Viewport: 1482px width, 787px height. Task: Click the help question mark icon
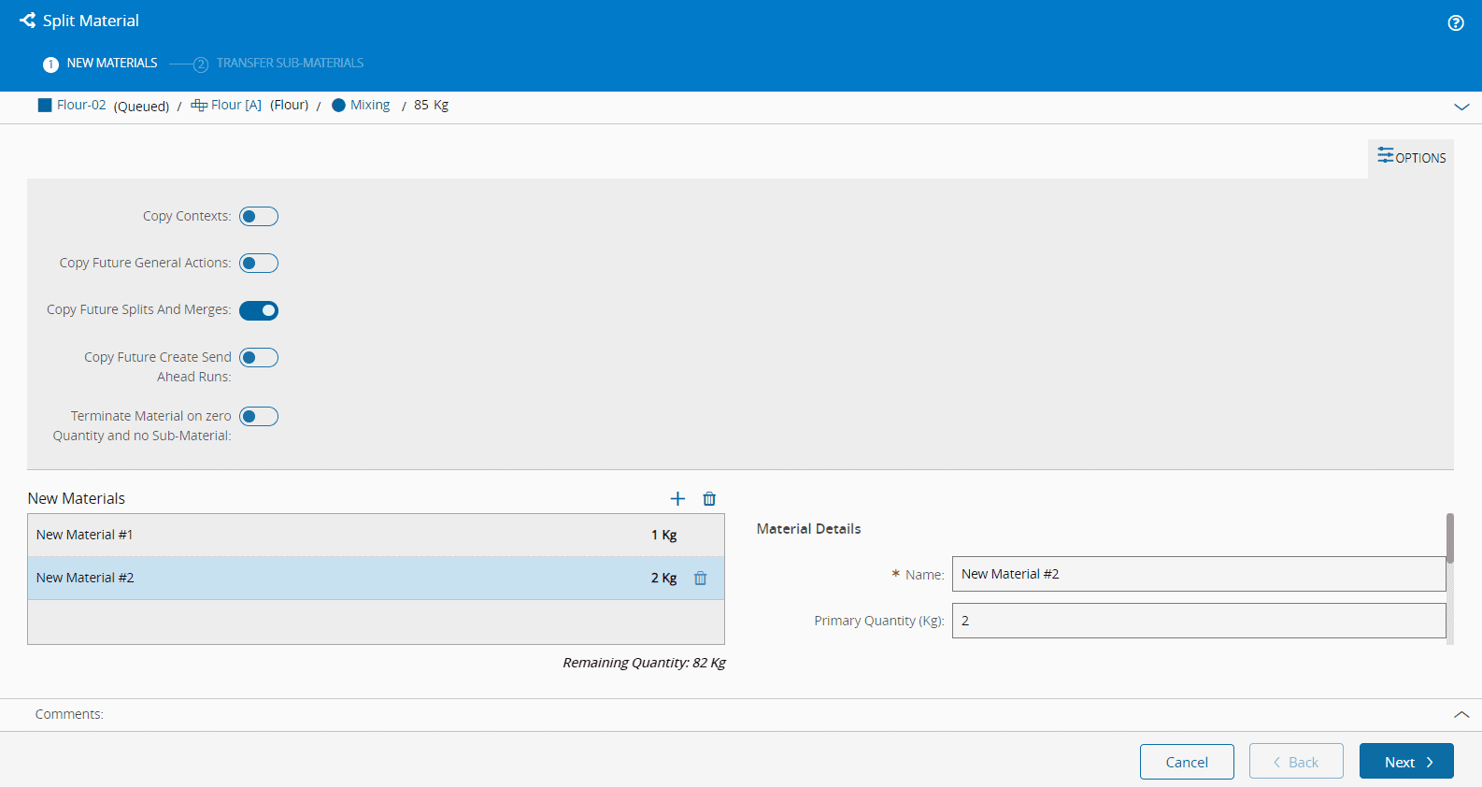(x=1455, y=23)
